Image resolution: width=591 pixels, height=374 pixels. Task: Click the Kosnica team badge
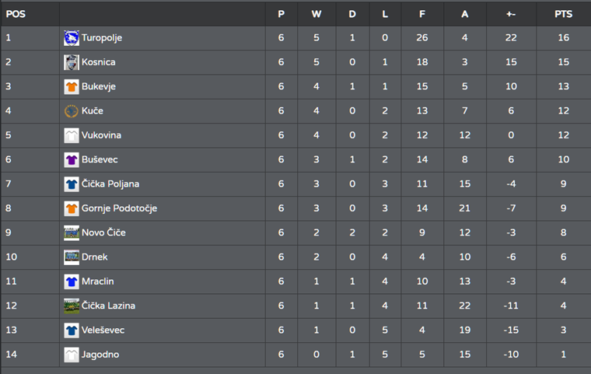tap(72, 62)
